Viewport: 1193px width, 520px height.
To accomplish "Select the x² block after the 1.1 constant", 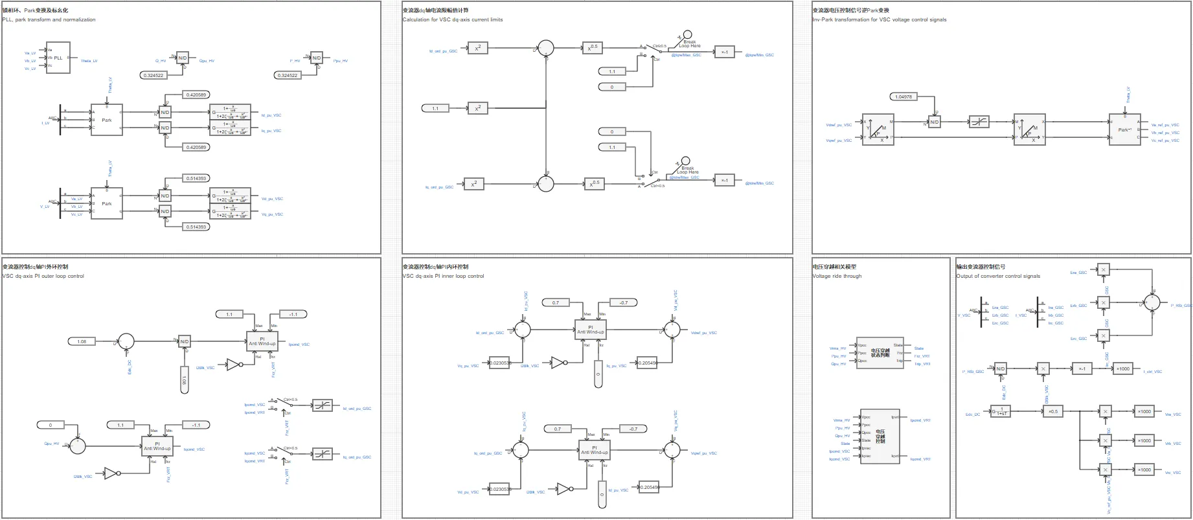I will pyautogui.click(x=478, y=108).
